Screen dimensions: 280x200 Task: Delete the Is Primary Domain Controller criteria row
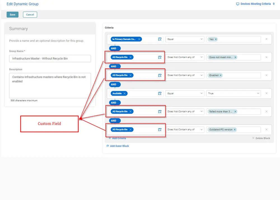[x=267, y=39]
